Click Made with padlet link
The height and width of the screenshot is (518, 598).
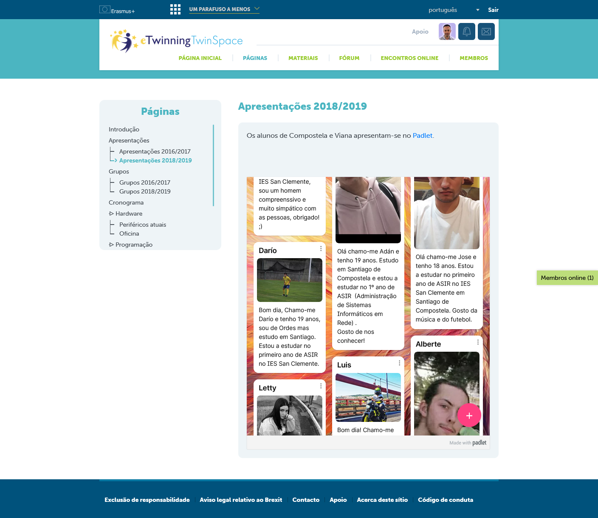tap(468, 443)
